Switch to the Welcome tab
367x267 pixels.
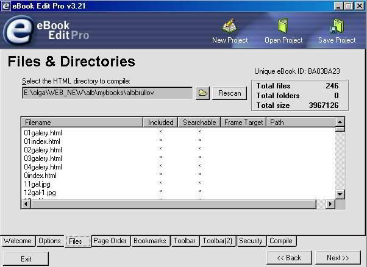click(x=18, y=241)
